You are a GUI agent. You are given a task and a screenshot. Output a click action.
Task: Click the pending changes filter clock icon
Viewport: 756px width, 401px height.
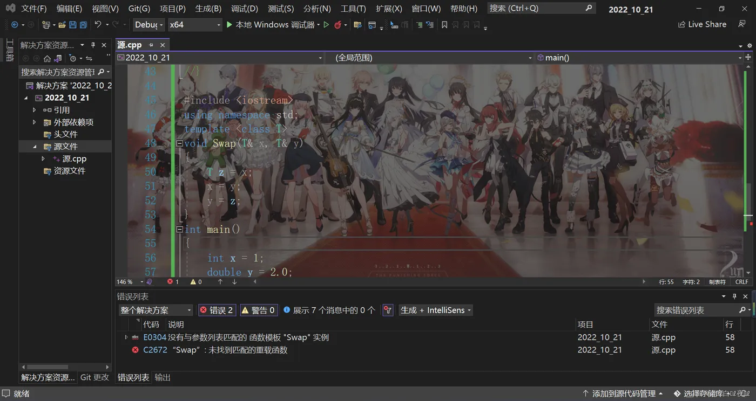tap(73, 58)
